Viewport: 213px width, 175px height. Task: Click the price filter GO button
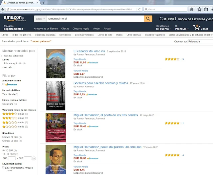[x=34, y=158]
